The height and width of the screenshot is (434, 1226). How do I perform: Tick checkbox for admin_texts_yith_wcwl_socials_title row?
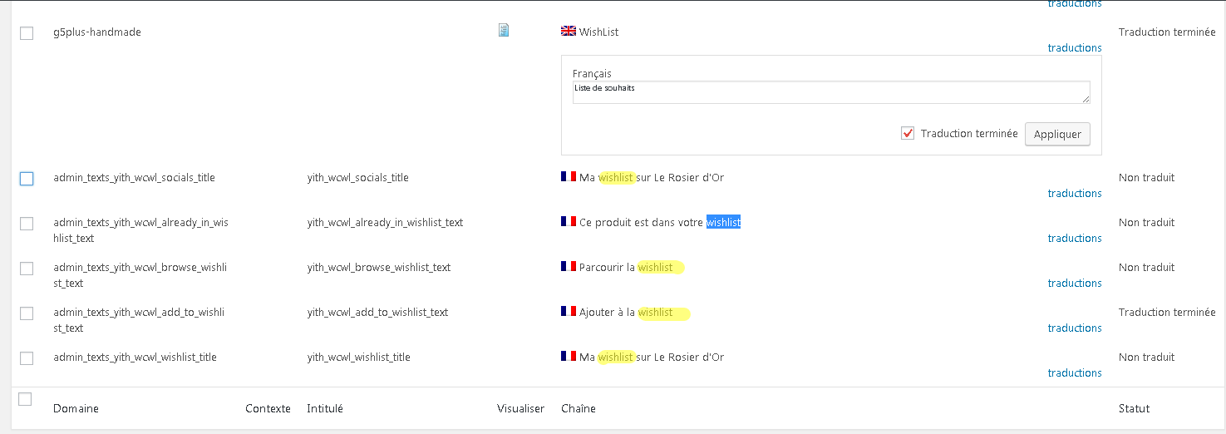tap(27, 179)
